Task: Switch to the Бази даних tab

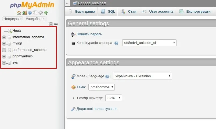Action: coord(82,12)
